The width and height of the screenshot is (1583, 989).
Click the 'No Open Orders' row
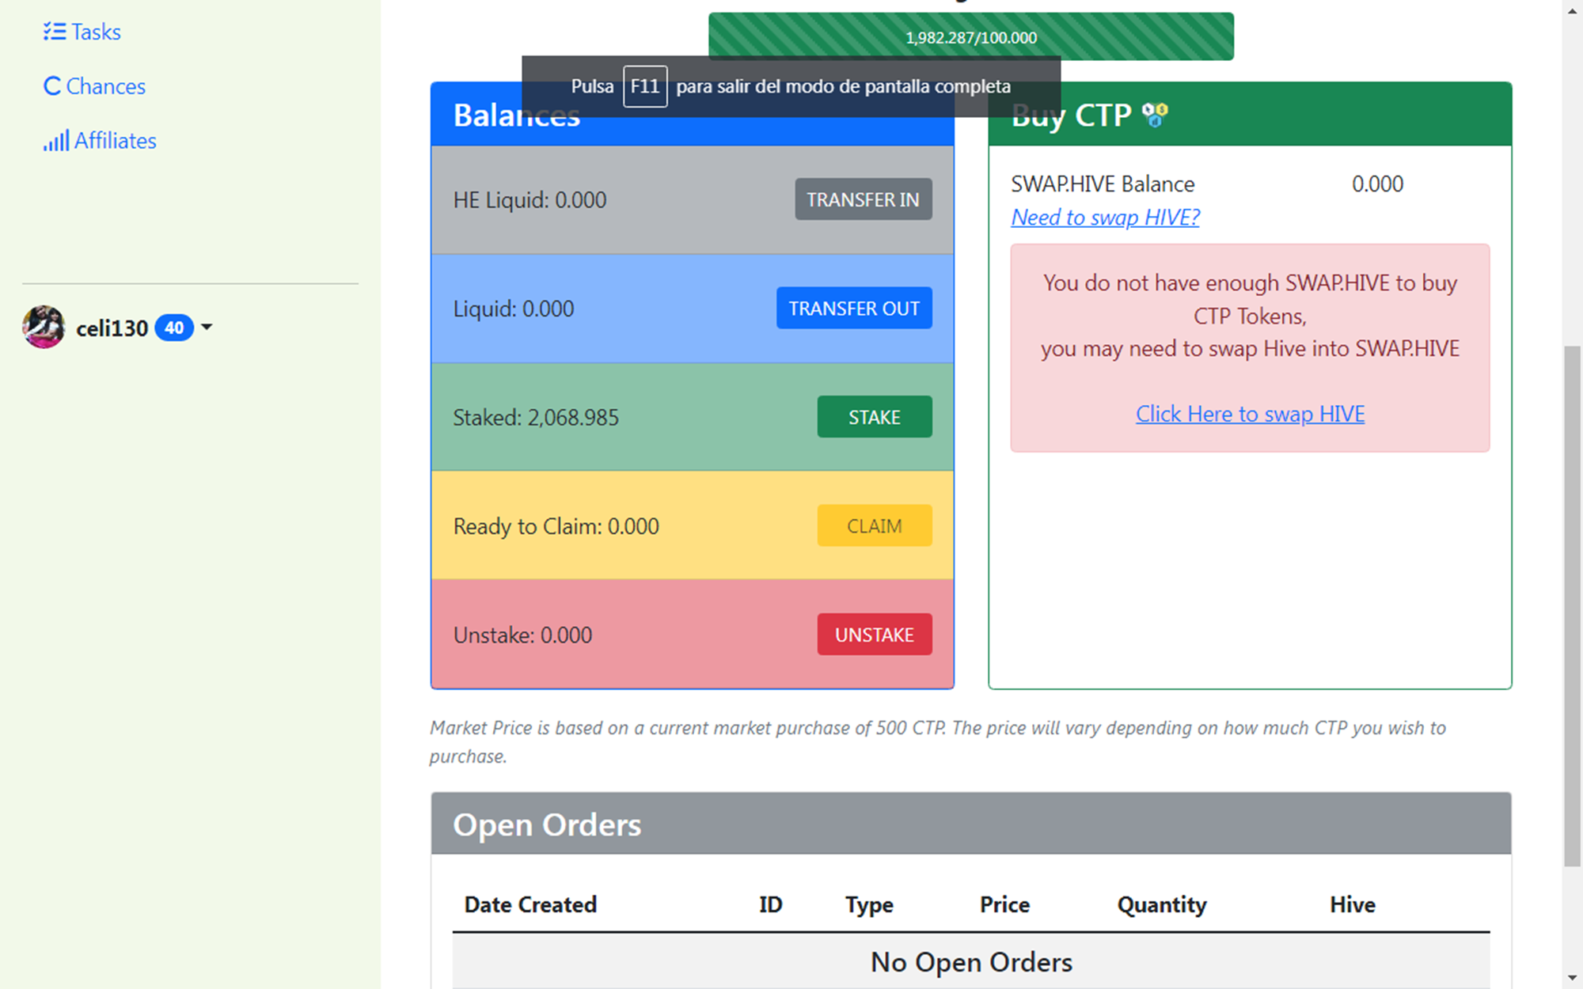point(971,961)
